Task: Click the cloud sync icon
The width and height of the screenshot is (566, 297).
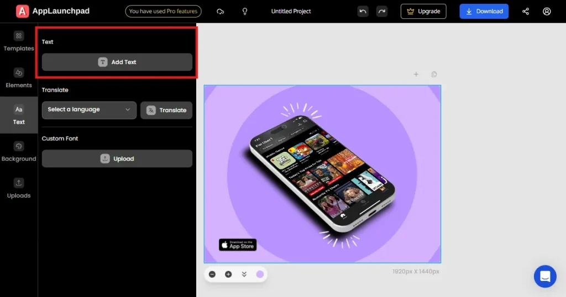Action: pos(220,12)
